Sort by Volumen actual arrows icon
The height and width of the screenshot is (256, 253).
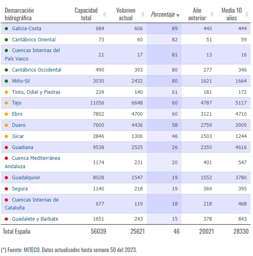tap(143, 14)
